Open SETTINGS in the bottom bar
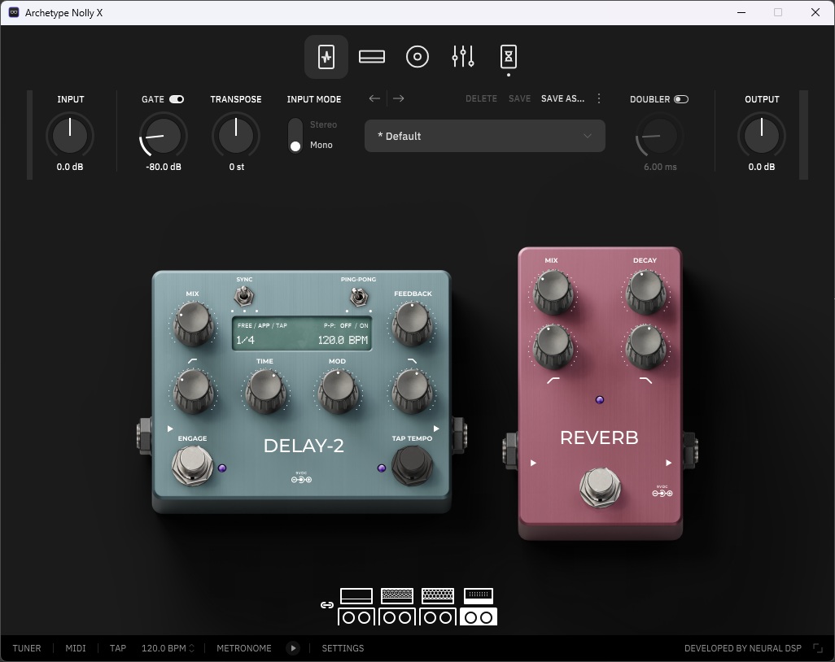The width and height of the screenshot is (835, 662). pyautogui.click(x=343, y=648)
